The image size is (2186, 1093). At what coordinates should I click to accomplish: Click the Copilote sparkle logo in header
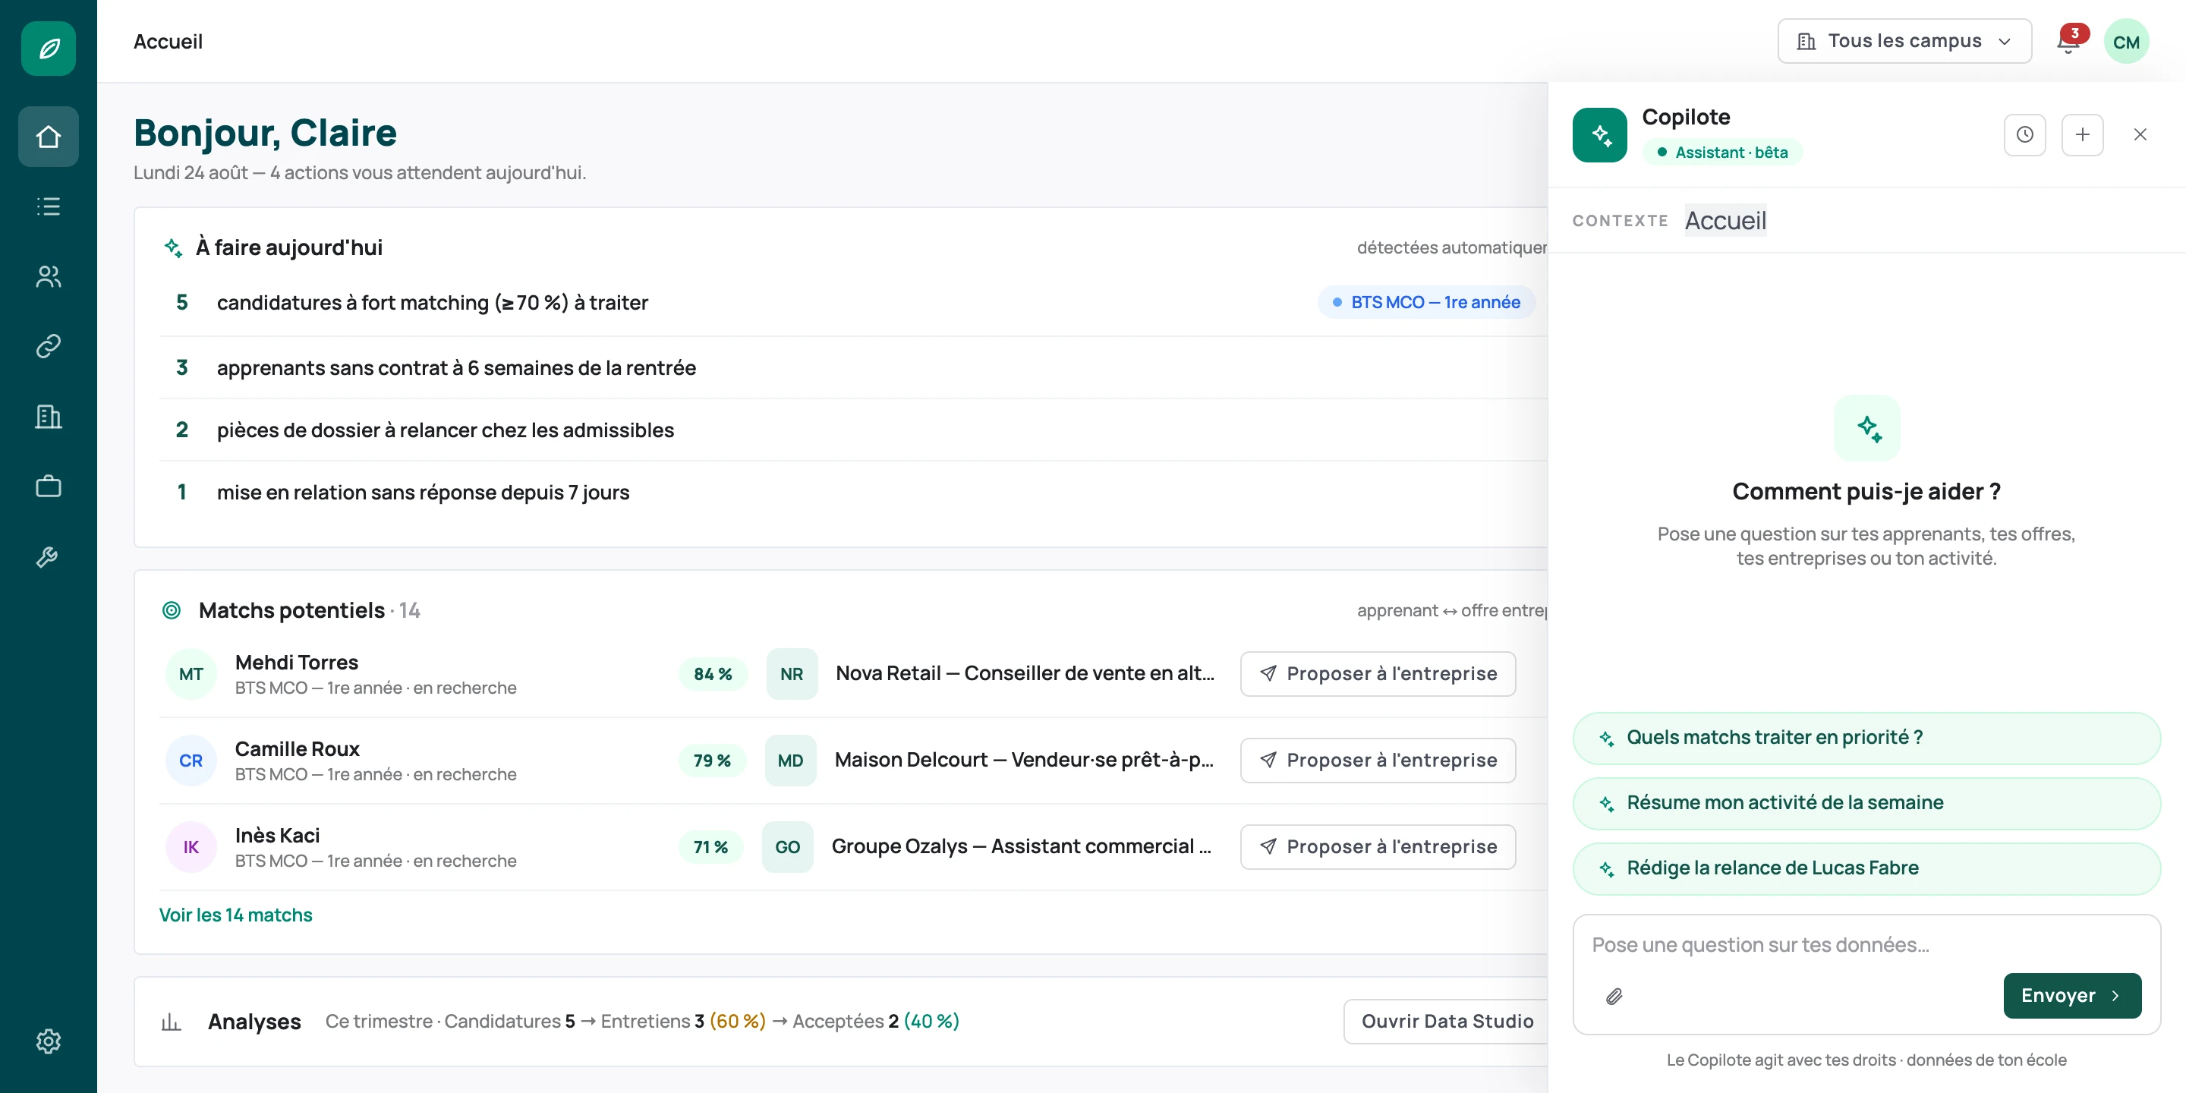(1599, 135)
